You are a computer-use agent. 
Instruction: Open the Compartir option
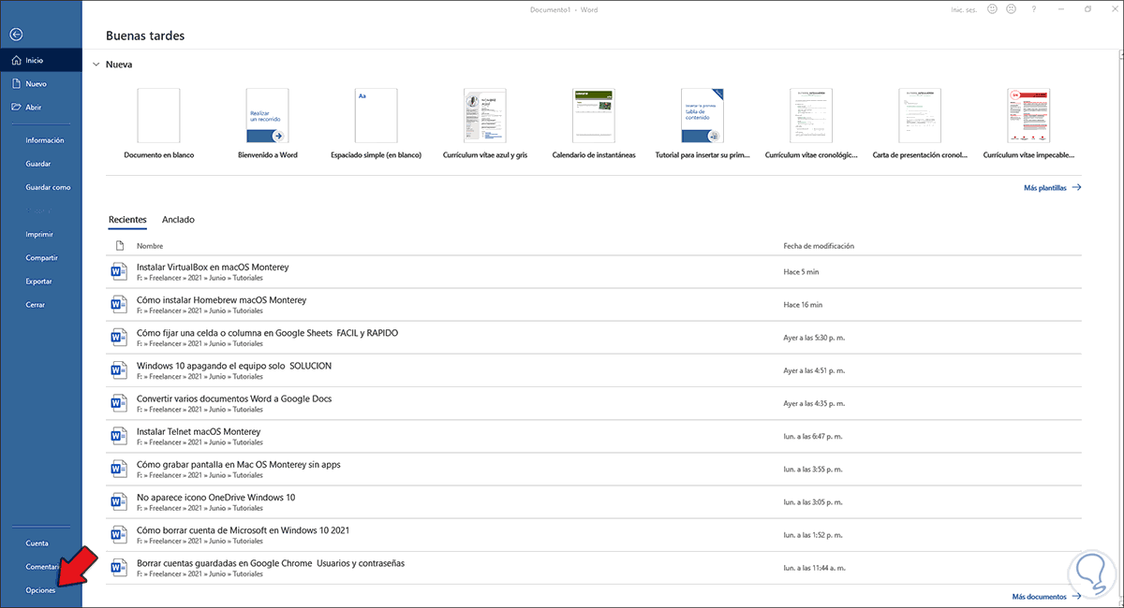tap(42, 257)
